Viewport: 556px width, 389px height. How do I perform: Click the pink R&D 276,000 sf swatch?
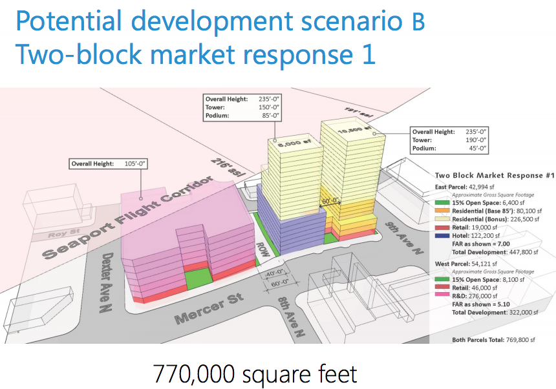coord(442,296)
